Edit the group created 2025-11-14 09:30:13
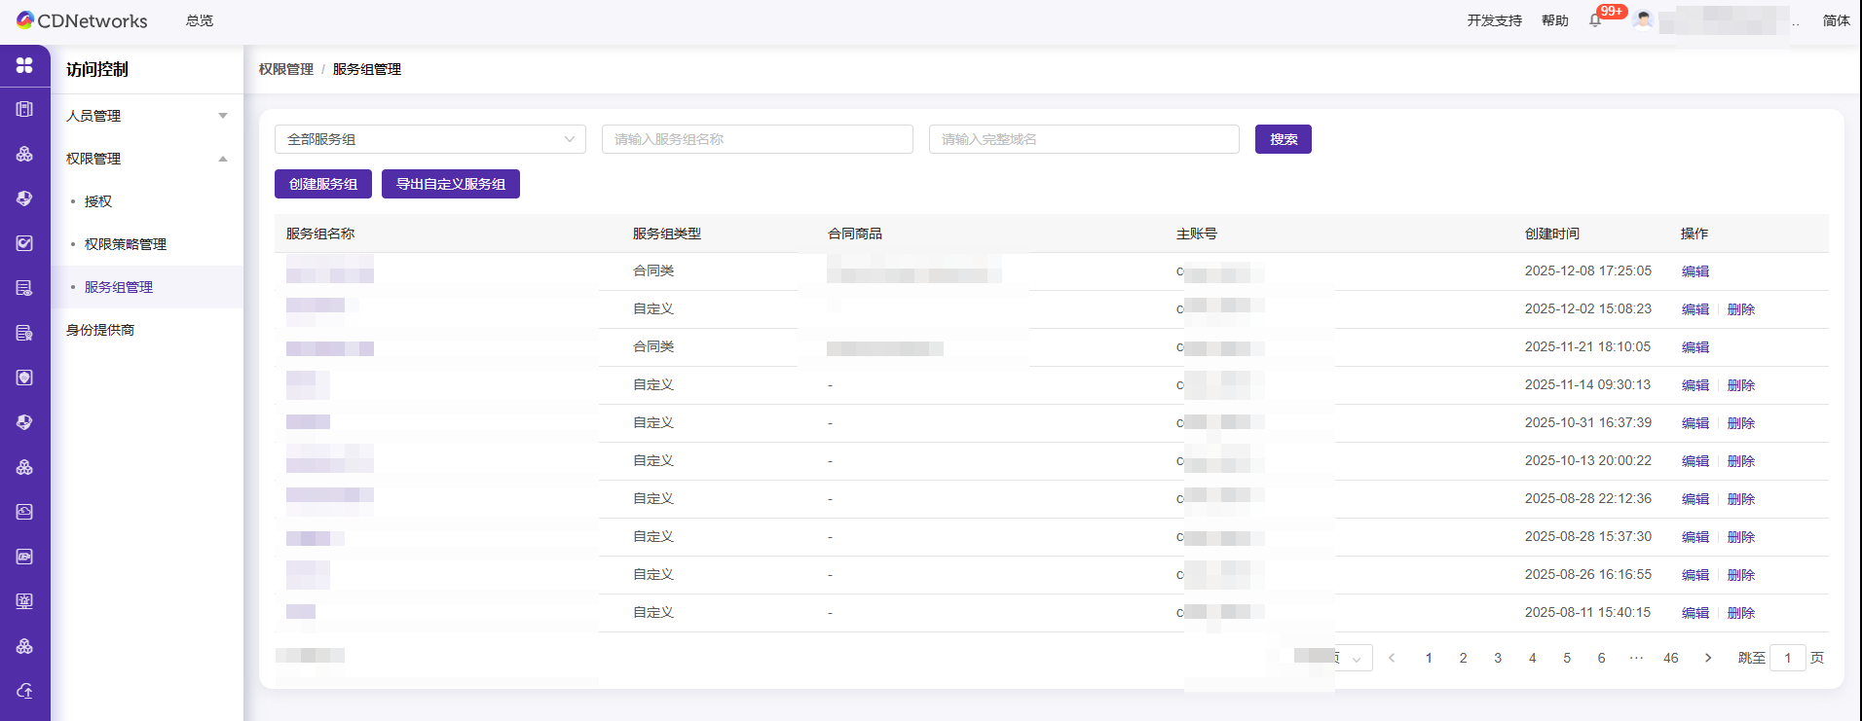Screen dimensions: 1862x721 coord(1695,385)
